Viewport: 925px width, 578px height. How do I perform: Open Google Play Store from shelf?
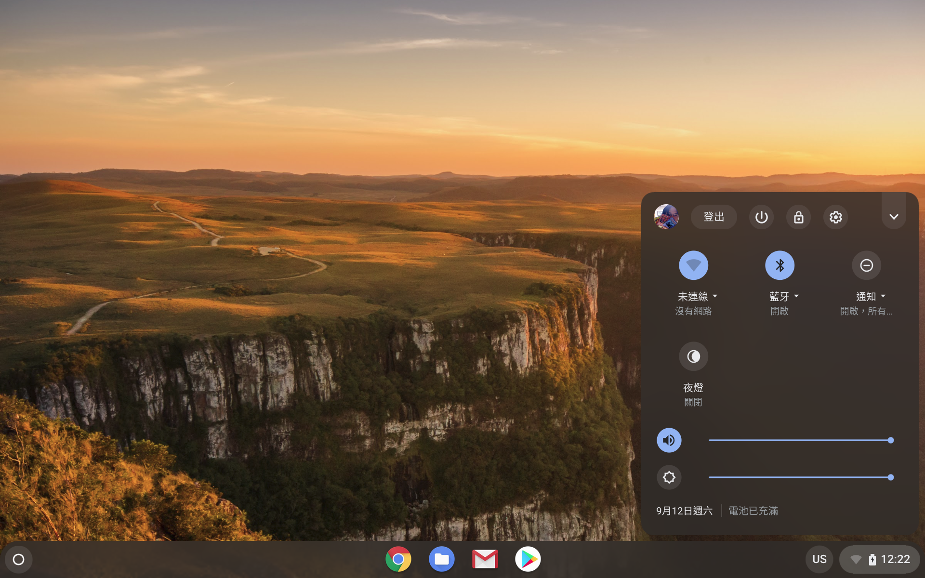pyautogui.click(x=528, y=559)
